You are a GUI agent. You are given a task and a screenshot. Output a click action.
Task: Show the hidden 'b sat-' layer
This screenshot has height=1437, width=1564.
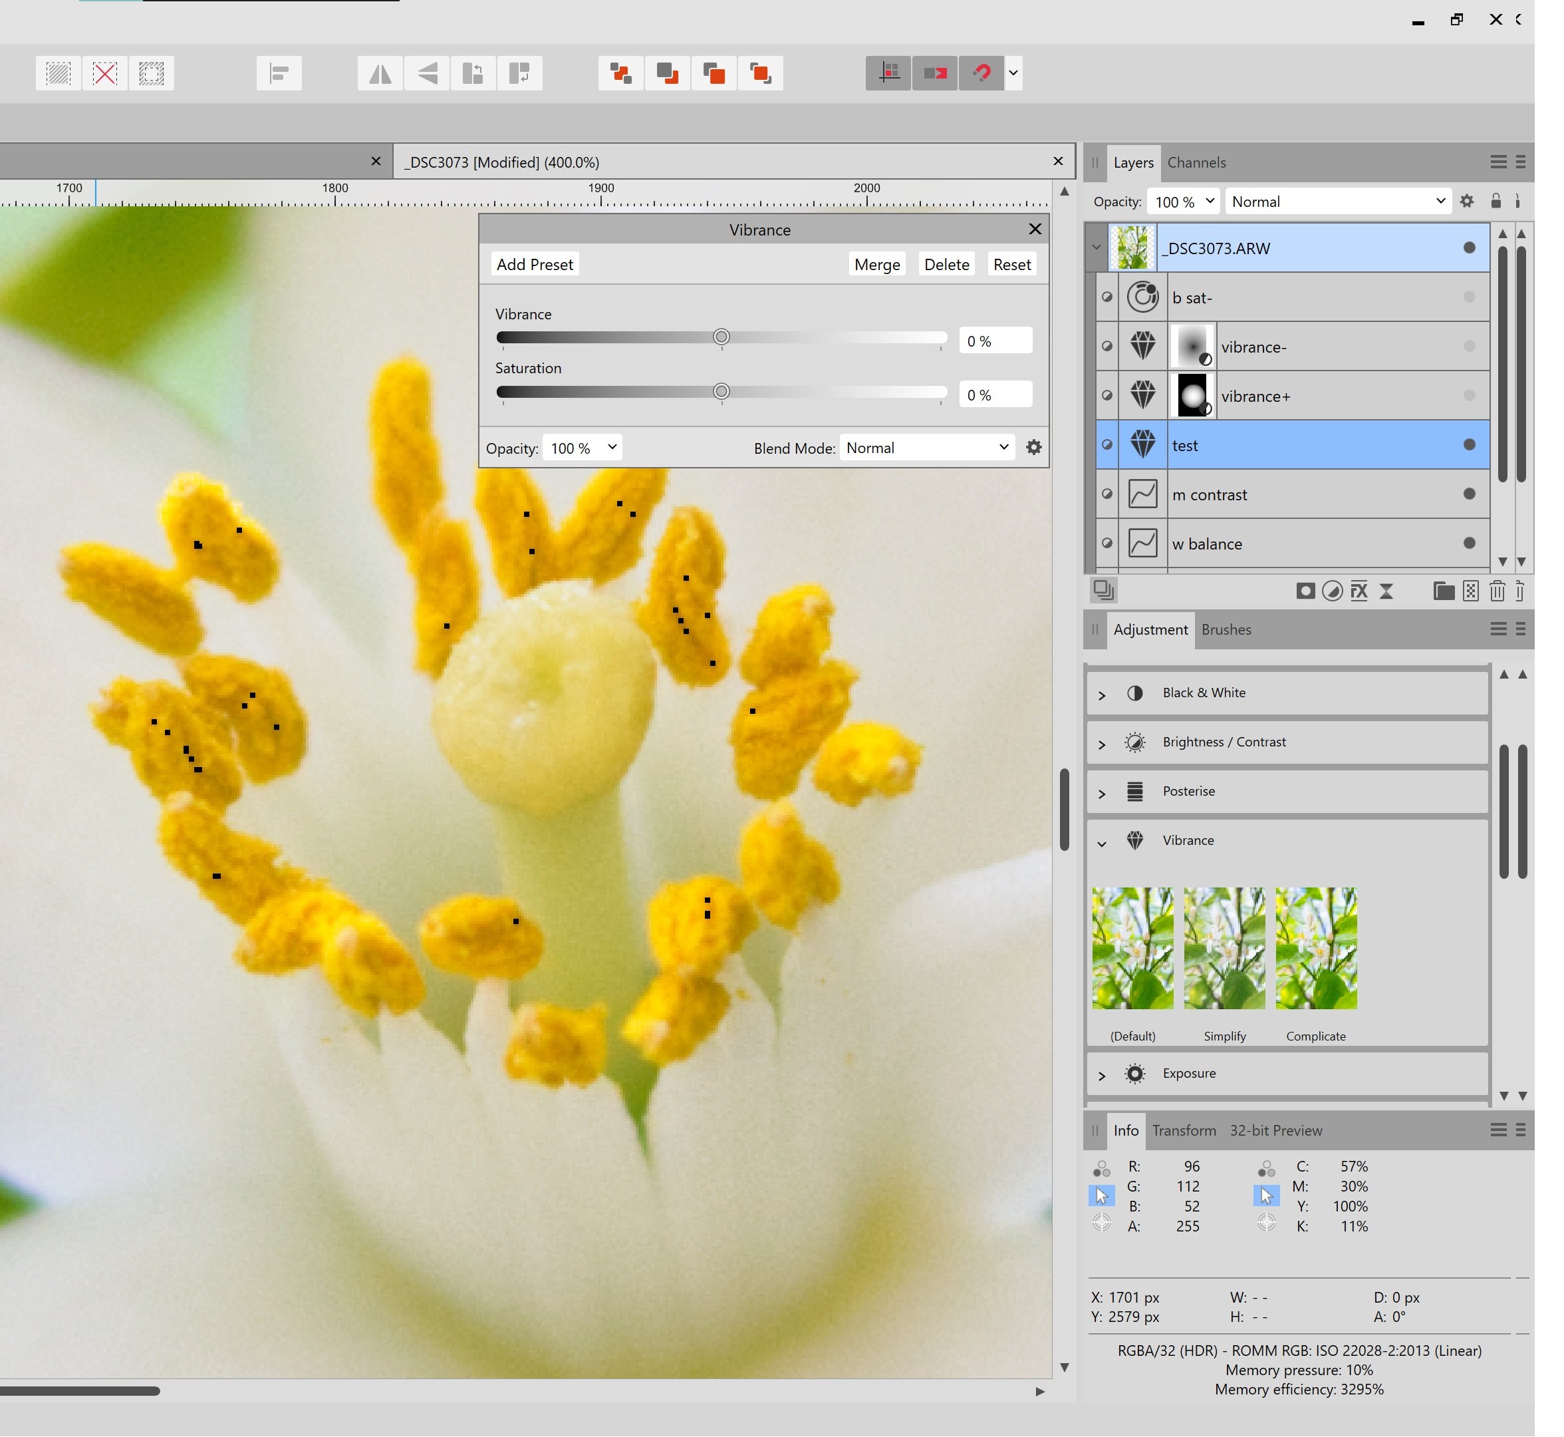click(1469, 297)
